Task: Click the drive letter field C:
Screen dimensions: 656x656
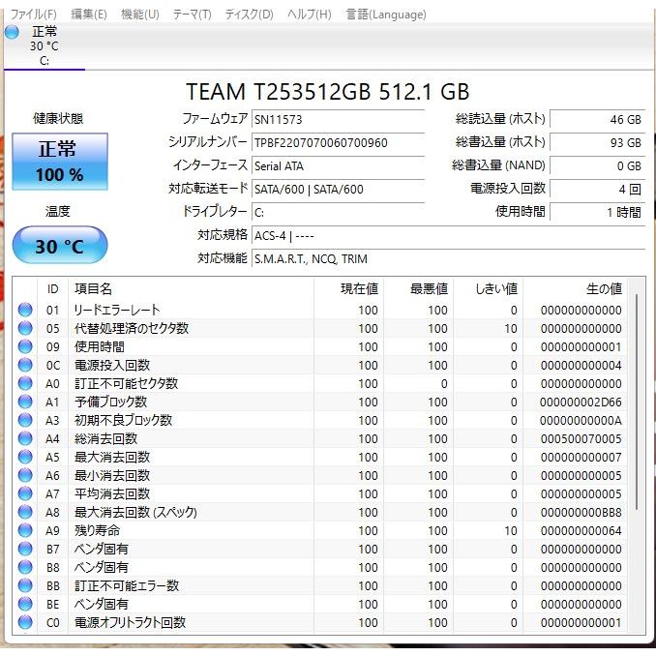Action: [x=338, y=213]
